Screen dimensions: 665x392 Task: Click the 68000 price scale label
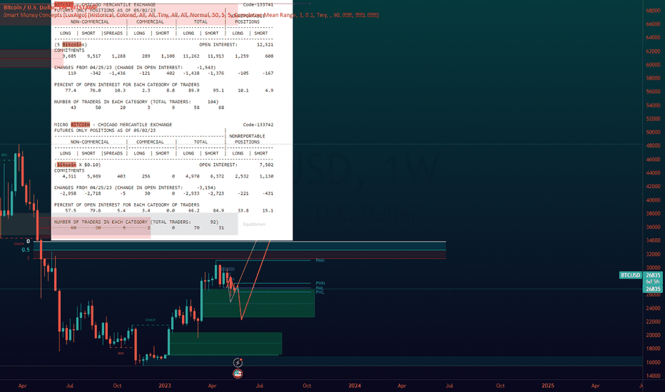coord(653,11)
